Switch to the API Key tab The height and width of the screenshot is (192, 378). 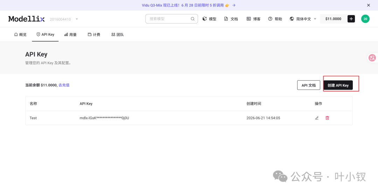click(45, 34)
